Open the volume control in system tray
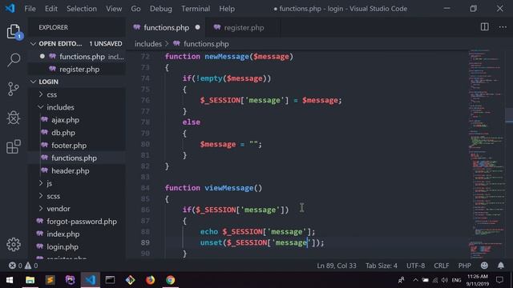The height and width of the screenshot is (288, 513). 444,280
